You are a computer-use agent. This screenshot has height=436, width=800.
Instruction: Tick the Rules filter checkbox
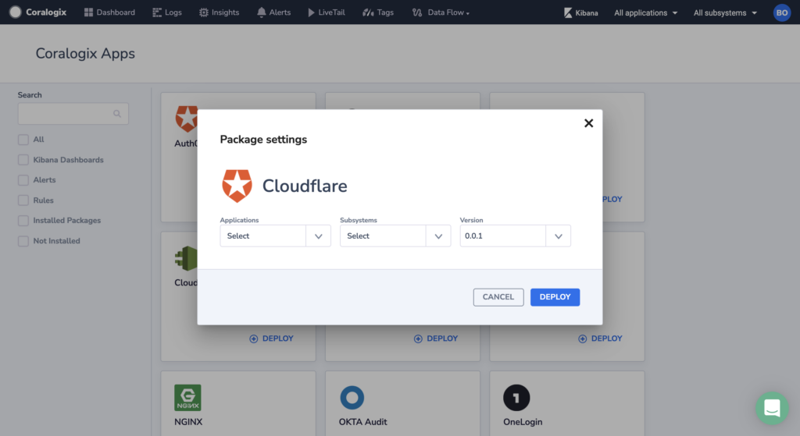[x=23, y=200]
